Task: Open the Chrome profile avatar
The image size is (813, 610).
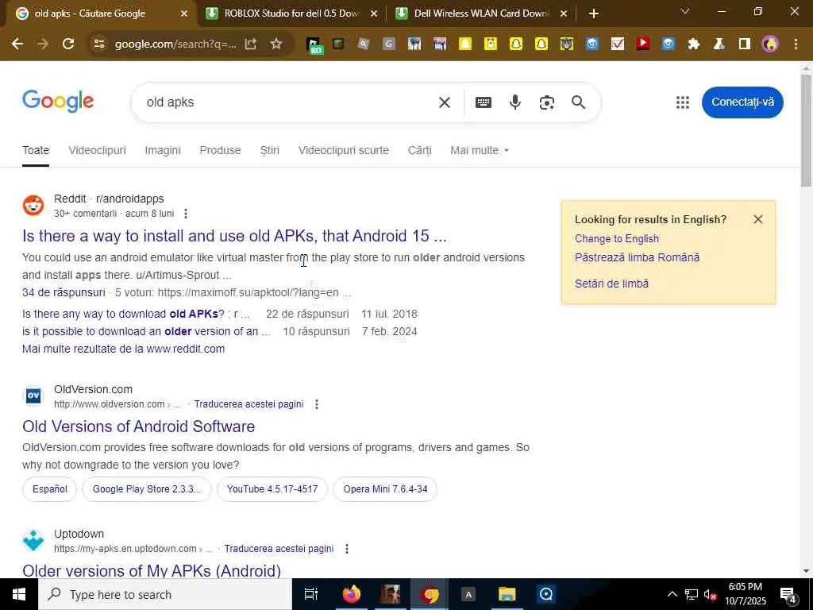Action: [x=770, y=44]
